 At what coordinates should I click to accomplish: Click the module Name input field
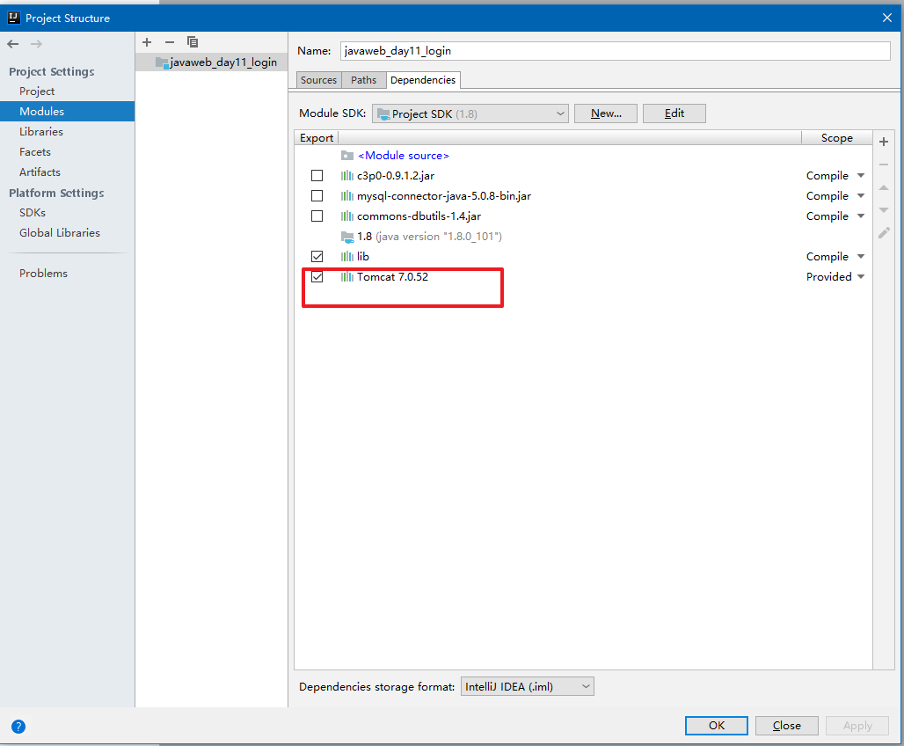616,51
